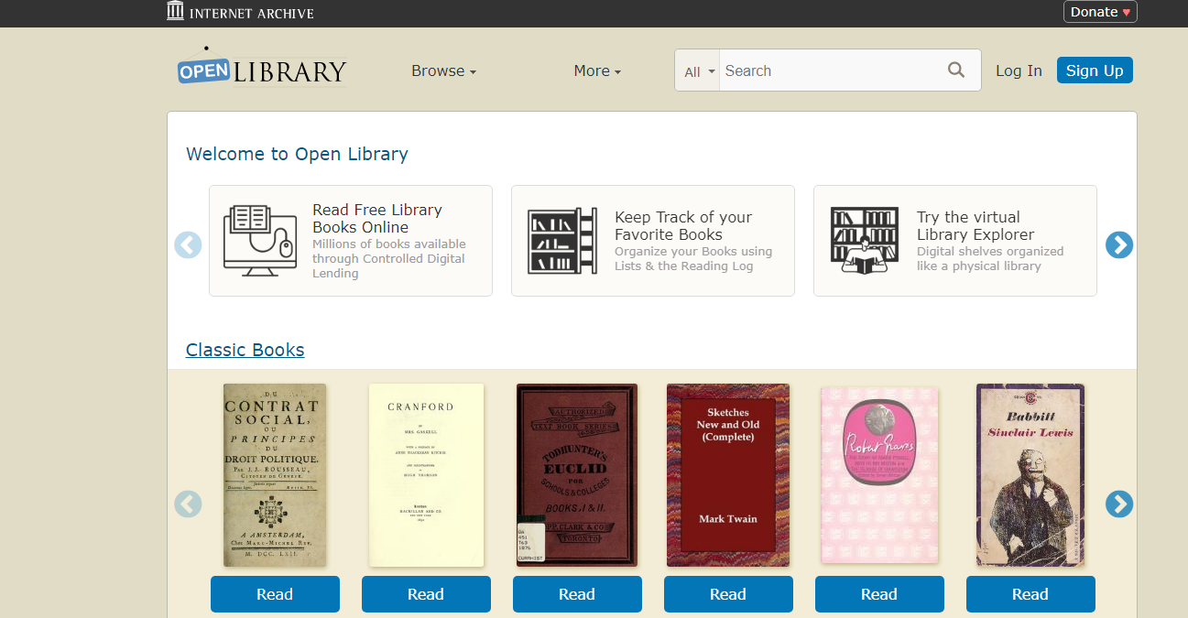Click the computer with book icon
This screenshot has width=1188, height=618.
(260, 241)
